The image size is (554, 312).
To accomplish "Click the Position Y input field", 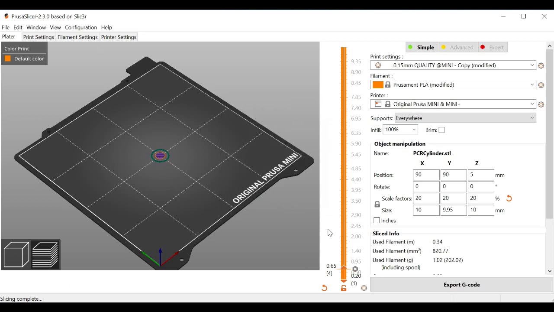I will tap(454, 175).
